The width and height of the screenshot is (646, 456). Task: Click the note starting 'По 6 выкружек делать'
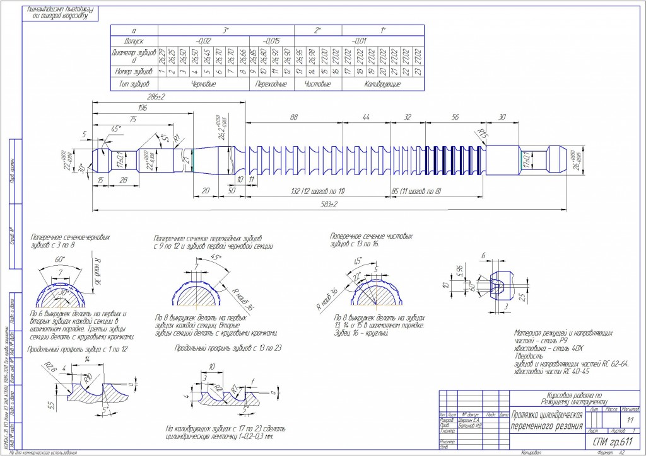click(x=83, y=325)
